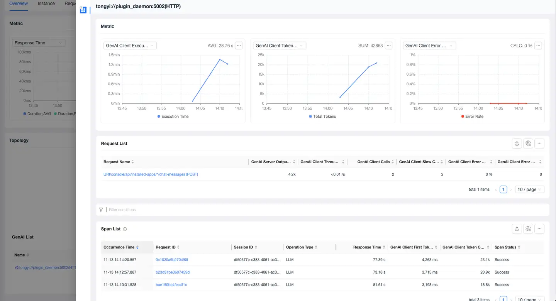Open the chat-messages POST request link

151,174
